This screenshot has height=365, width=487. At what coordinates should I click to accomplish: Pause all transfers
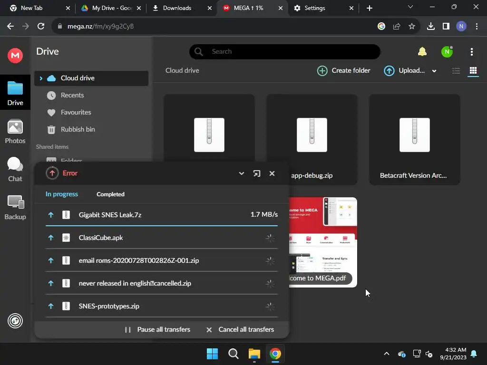tap(157, 330)
